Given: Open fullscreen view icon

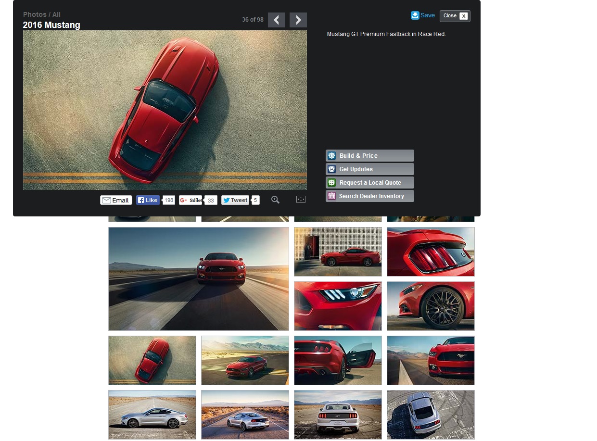Looking at the screenshot, I should click(301, 200).
